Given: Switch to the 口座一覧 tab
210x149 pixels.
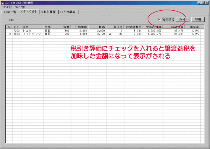Looking at the screenshot, I should click(10, 12).
